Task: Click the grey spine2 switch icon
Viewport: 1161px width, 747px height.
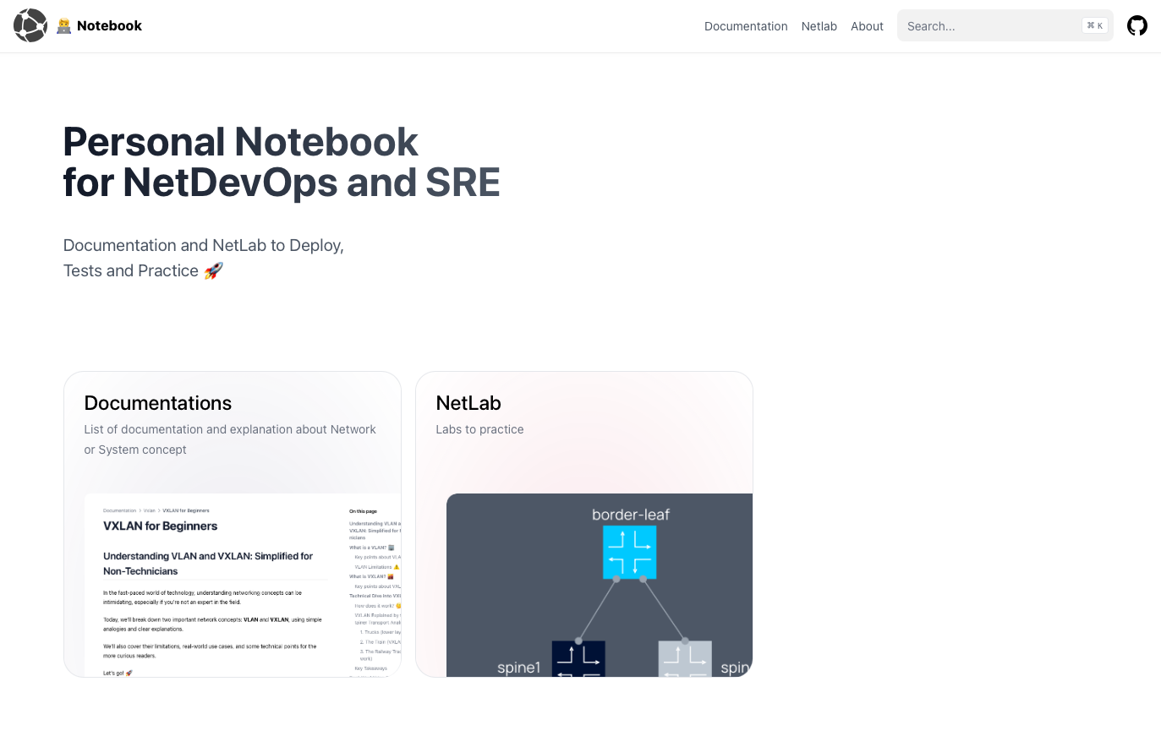Action: pos(685,659)
